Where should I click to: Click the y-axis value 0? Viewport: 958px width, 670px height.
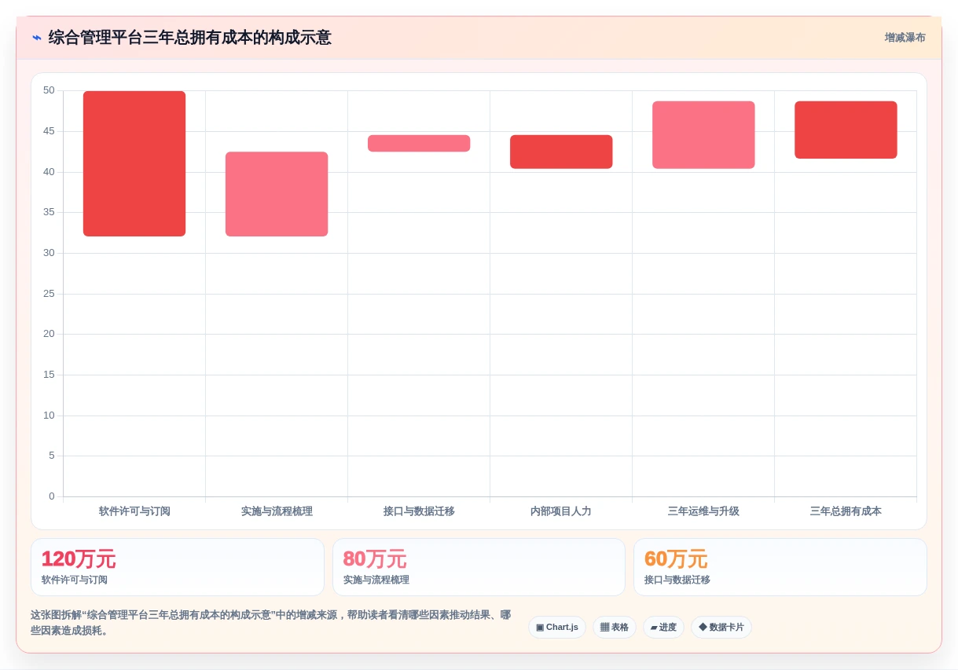tap(52, 496)
